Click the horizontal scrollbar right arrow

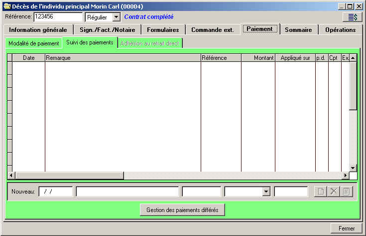tap(346, 176)
